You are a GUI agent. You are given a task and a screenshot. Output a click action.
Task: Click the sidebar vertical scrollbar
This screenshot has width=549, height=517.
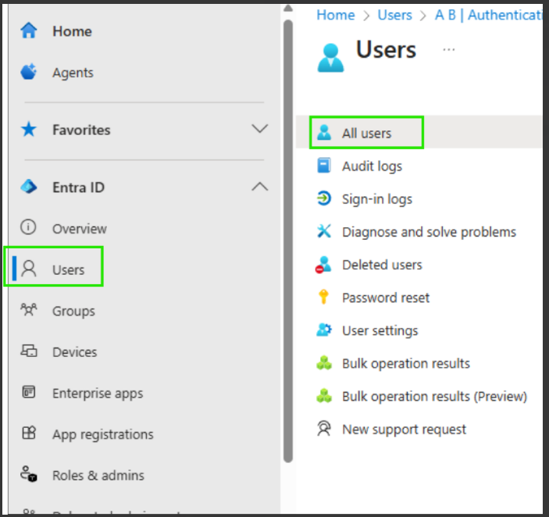[x=288, y=241]
